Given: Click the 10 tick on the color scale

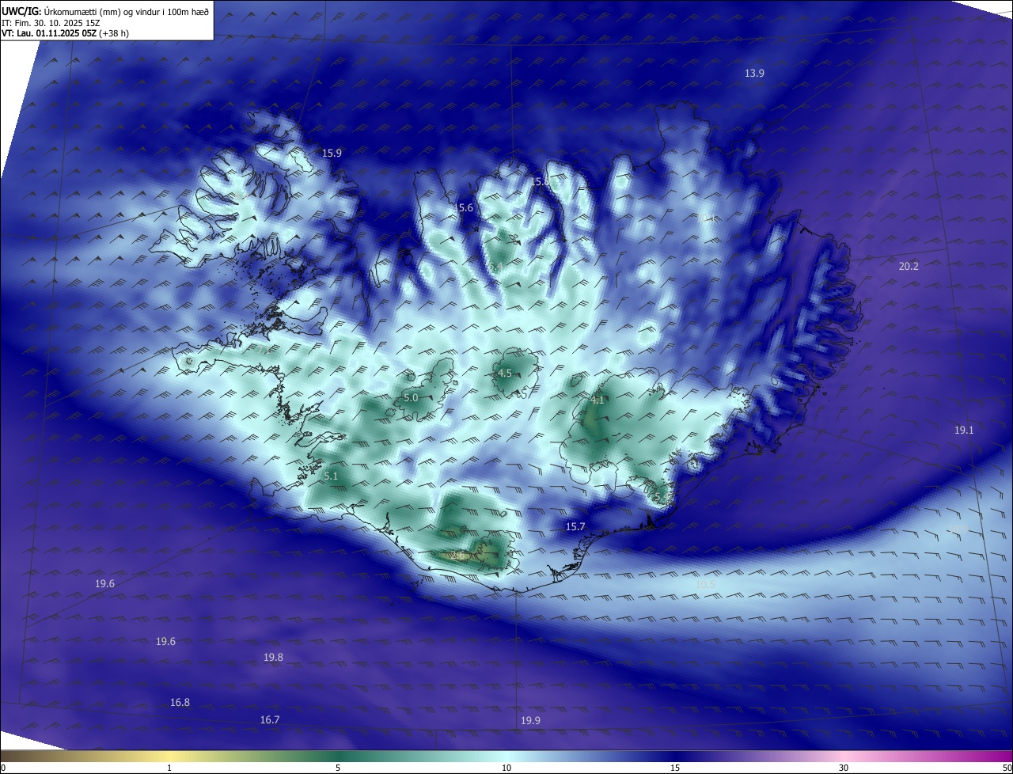Looking at the screenshot, I should click(506, 768).
